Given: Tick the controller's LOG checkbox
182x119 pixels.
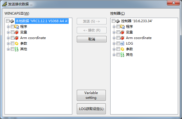Looking at the screenshot, I should pyautogui.click(x=118, y=44).
